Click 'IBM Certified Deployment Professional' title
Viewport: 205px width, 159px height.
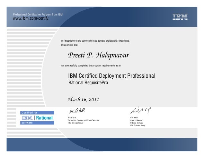[x=111, y=76]
